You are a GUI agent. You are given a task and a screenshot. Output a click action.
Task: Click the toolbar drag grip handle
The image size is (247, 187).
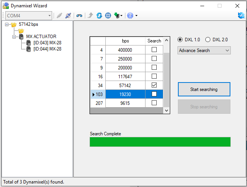pos(3,15)
